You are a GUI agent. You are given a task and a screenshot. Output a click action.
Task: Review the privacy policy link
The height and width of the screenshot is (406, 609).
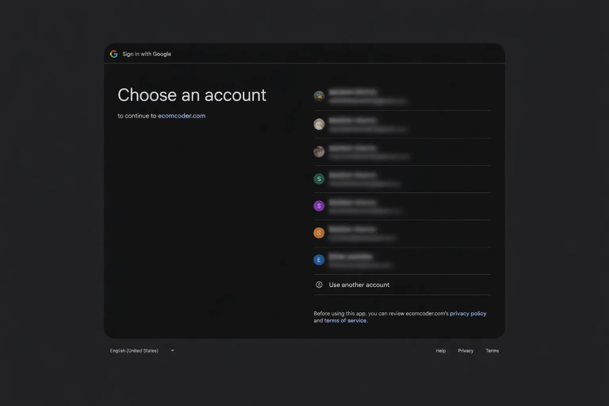coord(468,313)
